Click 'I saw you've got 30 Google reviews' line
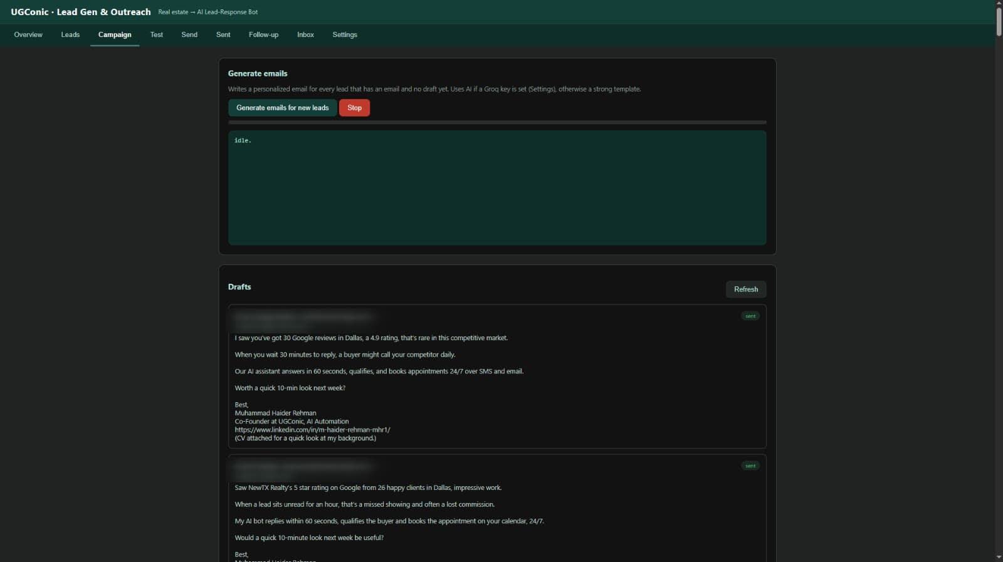1003x562 pixels. click(371, 338)
